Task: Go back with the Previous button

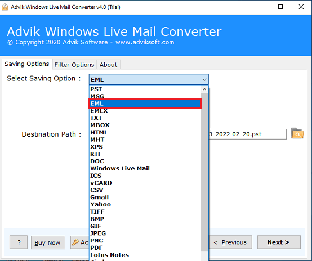Action: [230, 242]
